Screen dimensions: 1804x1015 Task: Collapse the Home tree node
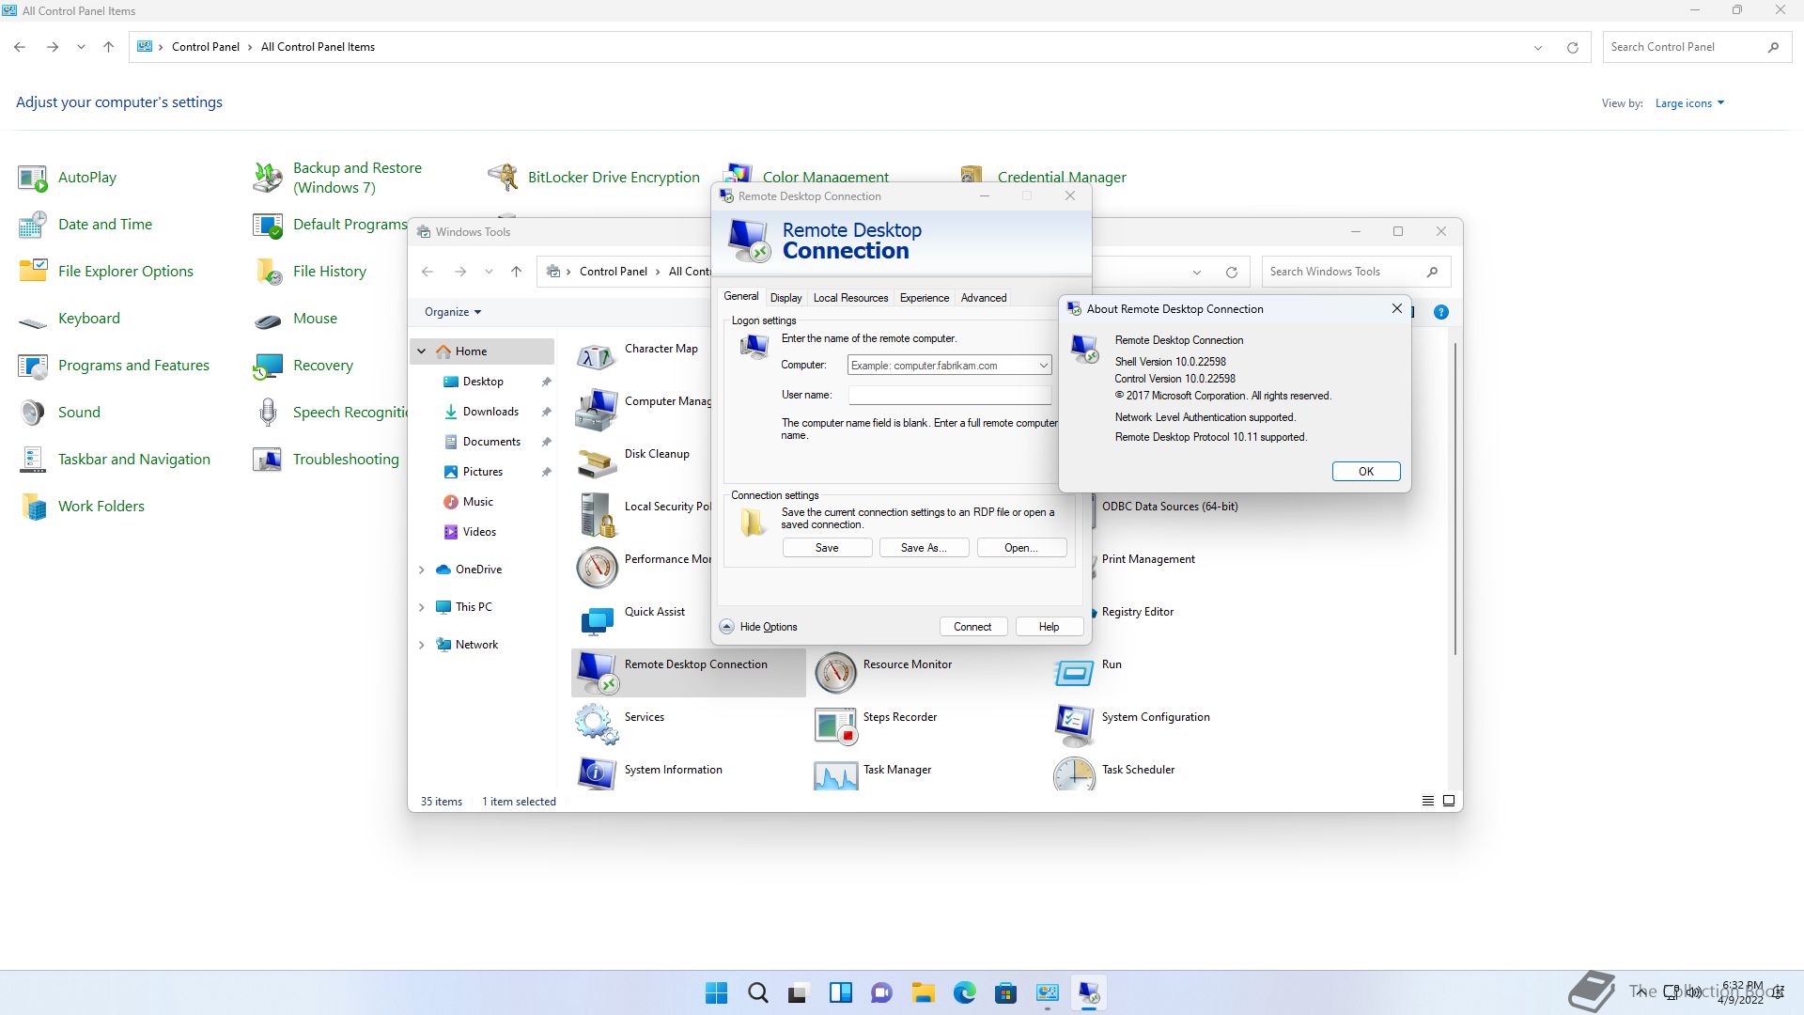pyautogui.click(x=422, y=351)
